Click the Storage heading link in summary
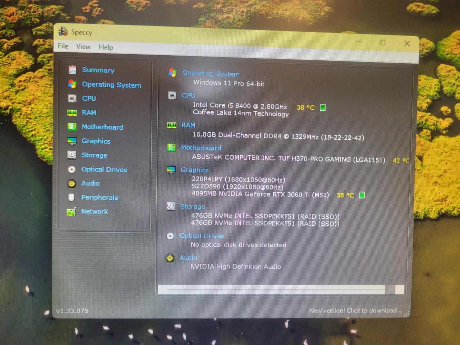 coord(192,207)
